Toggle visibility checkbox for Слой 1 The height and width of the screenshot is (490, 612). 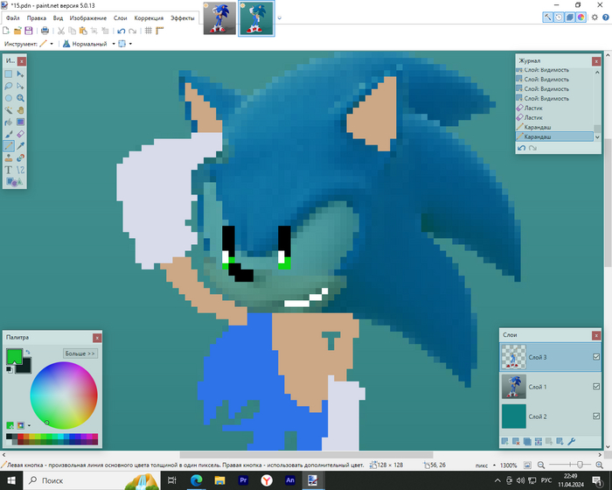tap(596, 387)
